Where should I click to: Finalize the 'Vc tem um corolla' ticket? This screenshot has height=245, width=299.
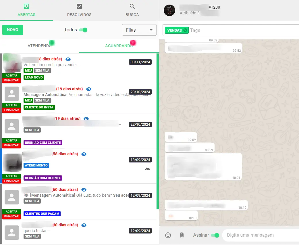pyautogui.click(x=11, y=81)
